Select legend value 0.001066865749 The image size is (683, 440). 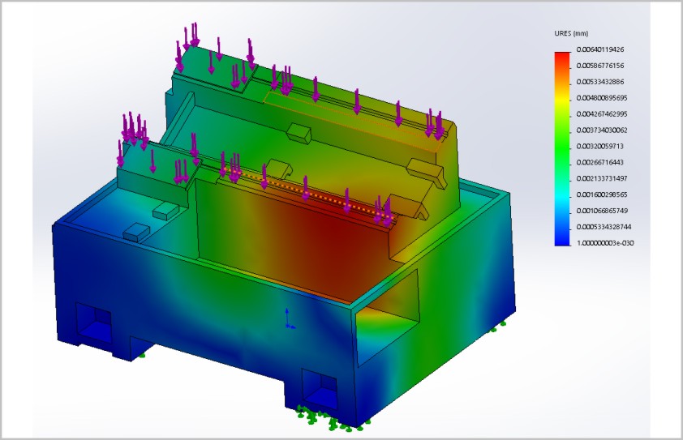[x=602, y=211]
